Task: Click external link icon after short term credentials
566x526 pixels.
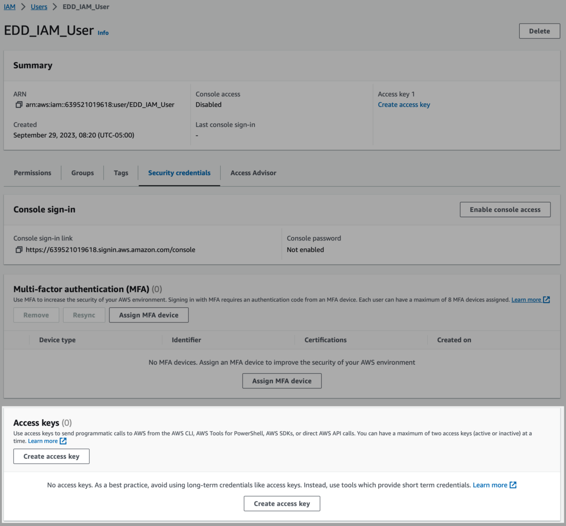Action: coord(513,485)
